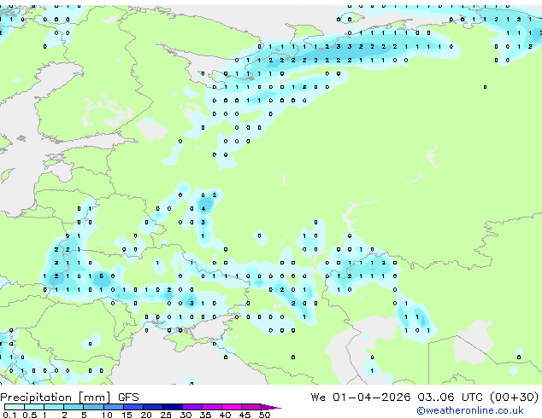
Task: Select the "15" legend label
Action: pyautogui.click(x=127, y=415)
